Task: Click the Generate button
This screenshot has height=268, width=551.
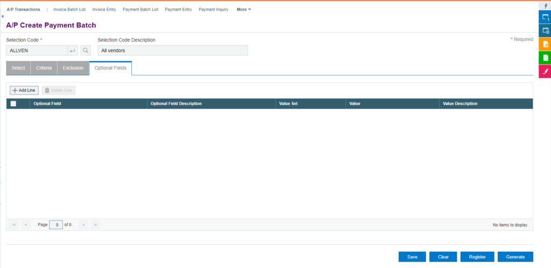Action: point(515,257)
